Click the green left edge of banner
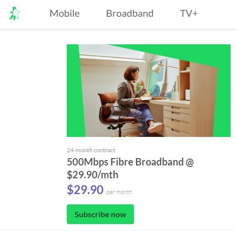Image resolution: width=236 pixels, height=231 pixels. [x=74, y=91]
